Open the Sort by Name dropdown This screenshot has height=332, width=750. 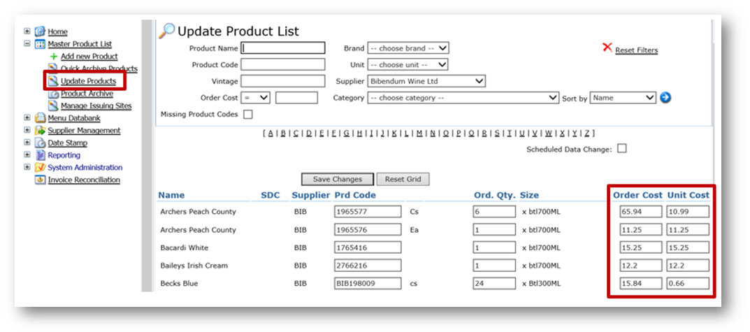(623, 98)
